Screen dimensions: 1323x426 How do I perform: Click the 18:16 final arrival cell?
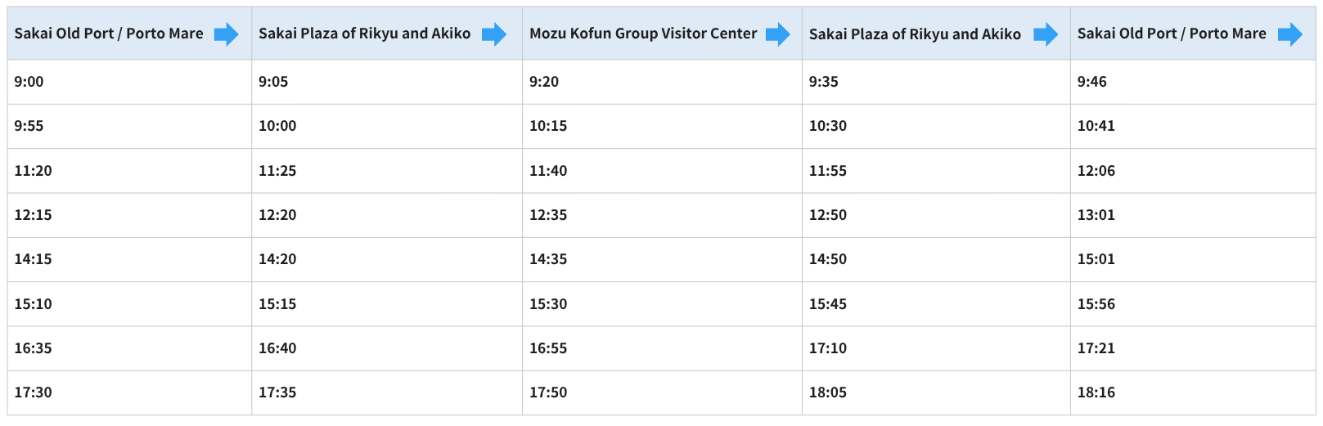coord(1193,392)
